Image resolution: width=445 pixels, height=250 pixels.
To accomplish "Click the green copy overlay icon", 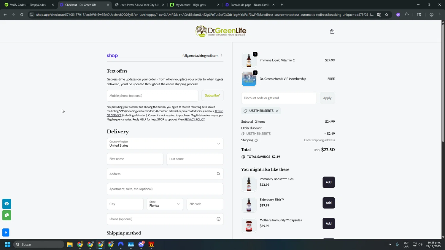I will click(7, 215).
